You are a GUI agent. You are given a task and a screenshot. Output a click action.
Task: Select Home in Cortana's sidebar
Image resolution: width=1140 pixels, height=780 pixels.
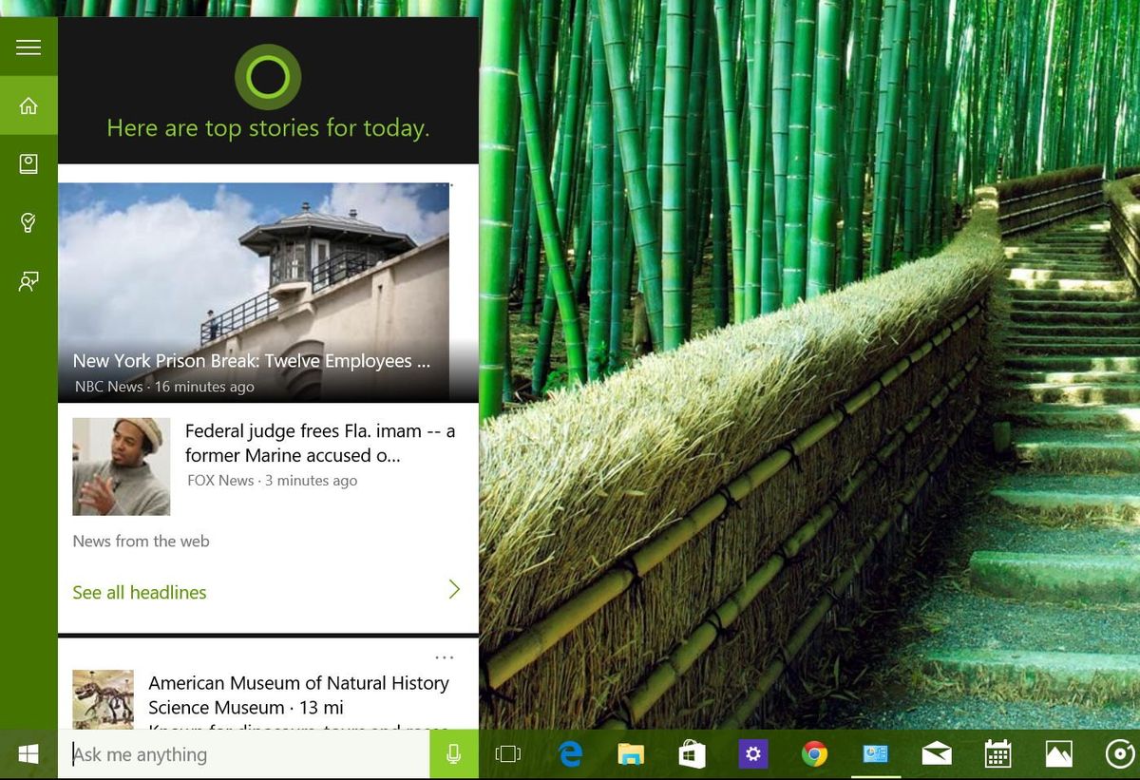coord(28,105)
